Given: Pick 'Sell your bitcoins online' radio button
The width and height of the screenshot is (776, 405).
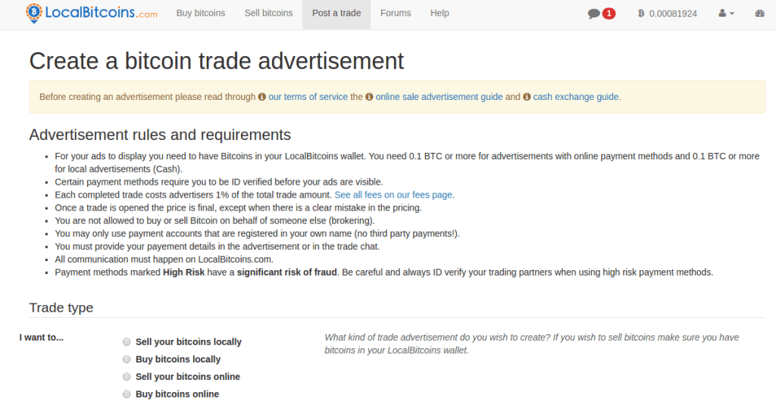Looking at the screenshot, I should click(127, 377).
